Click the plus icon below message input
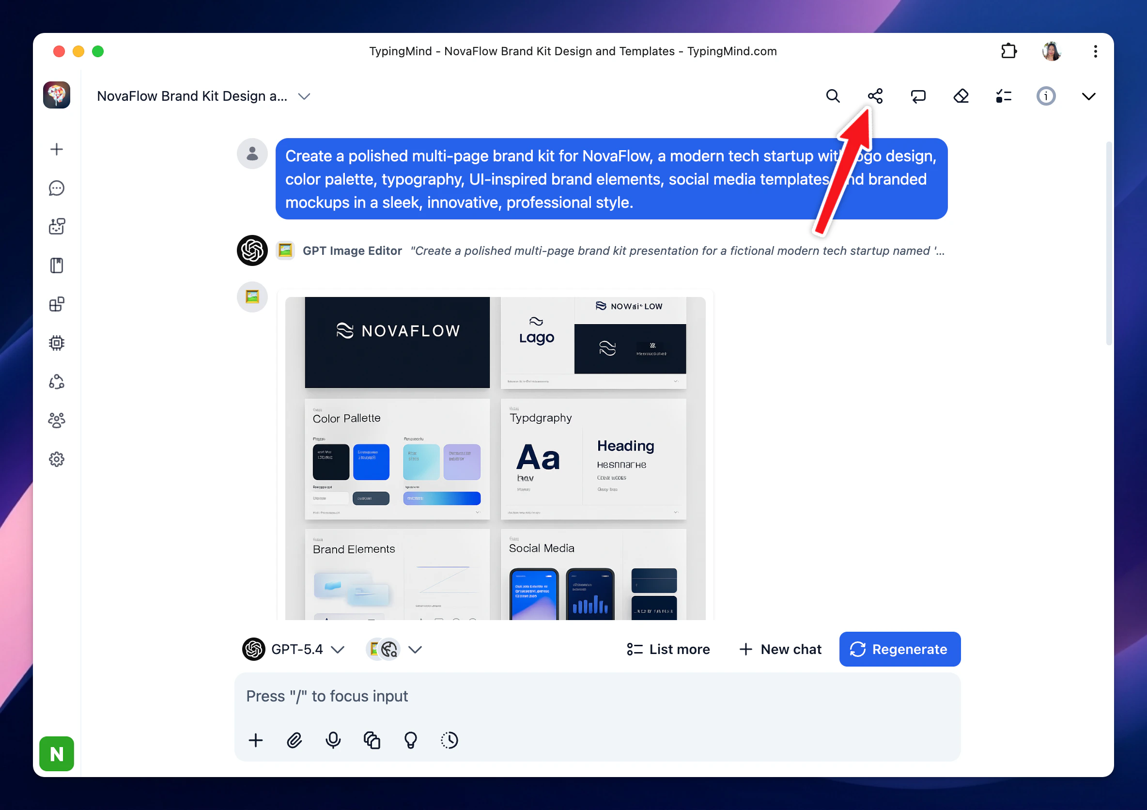Image resolution: width=1147 pixels, height=810 pixels. click(x=256, y=740)
